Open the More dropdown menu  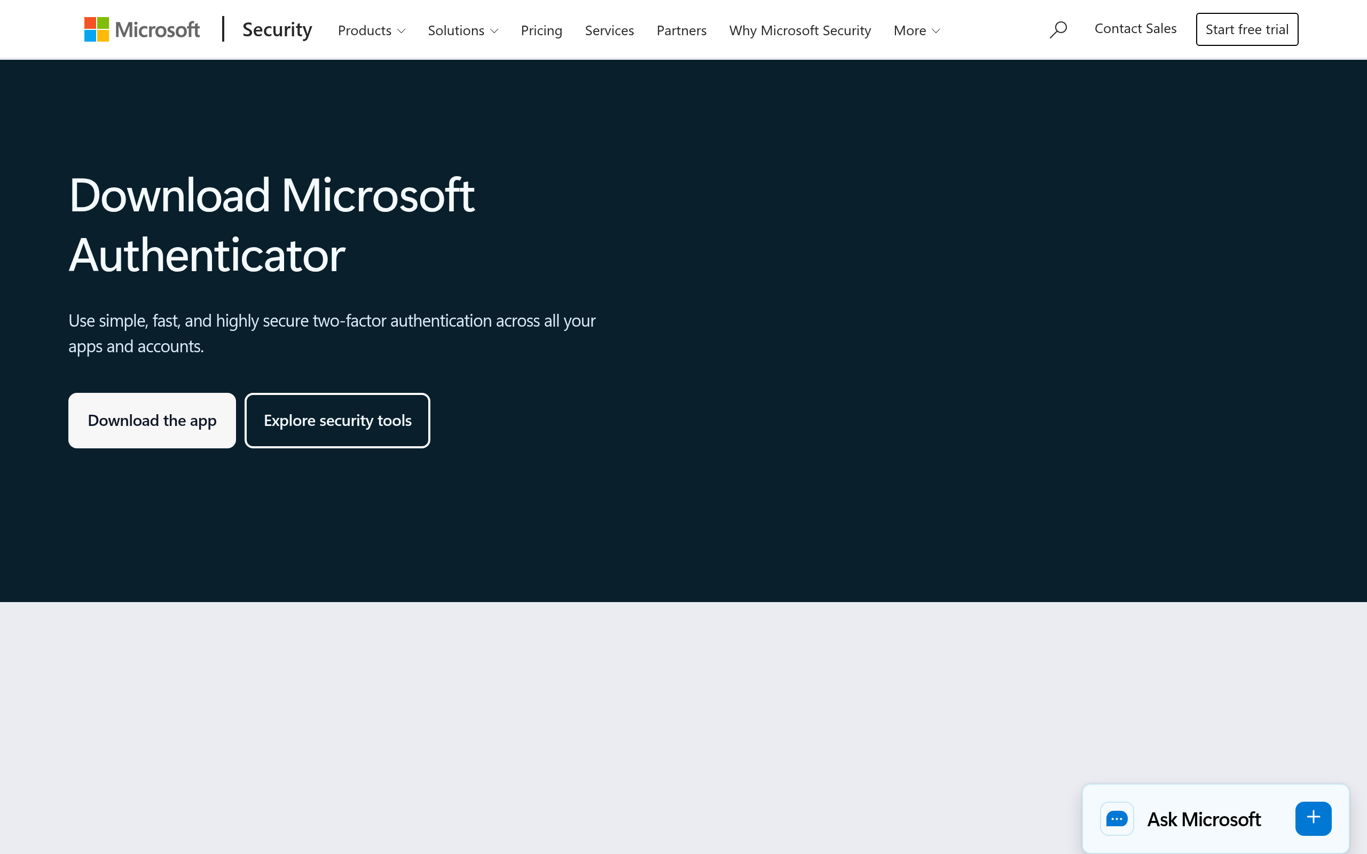tap(917, 30)
